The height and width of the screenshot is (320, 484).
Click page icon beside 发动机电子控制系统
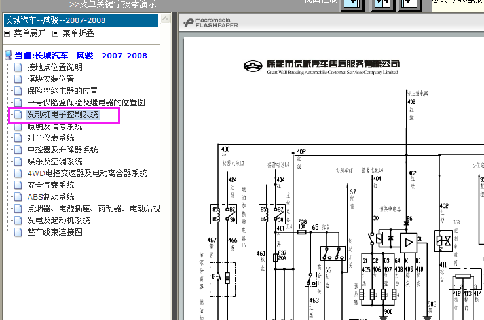(18, 115)
